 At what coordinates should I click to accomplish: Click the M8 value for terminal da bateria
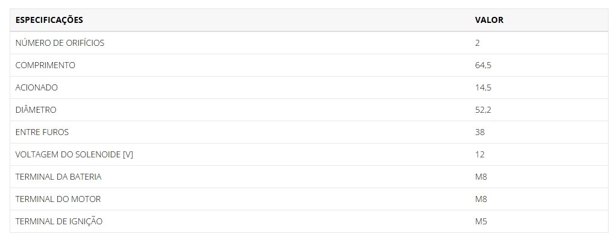point(481,177)
